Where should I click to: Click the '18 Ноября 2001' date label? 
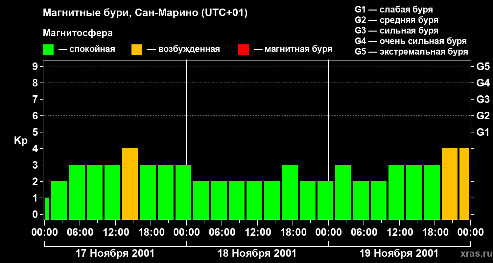257,253
